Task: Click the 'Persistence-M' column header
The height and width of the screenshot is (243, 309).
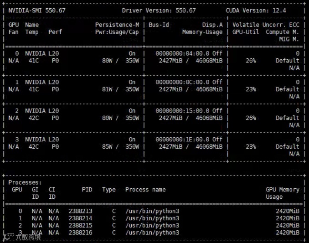Action: pyautogui.click(x=117, y=25)
